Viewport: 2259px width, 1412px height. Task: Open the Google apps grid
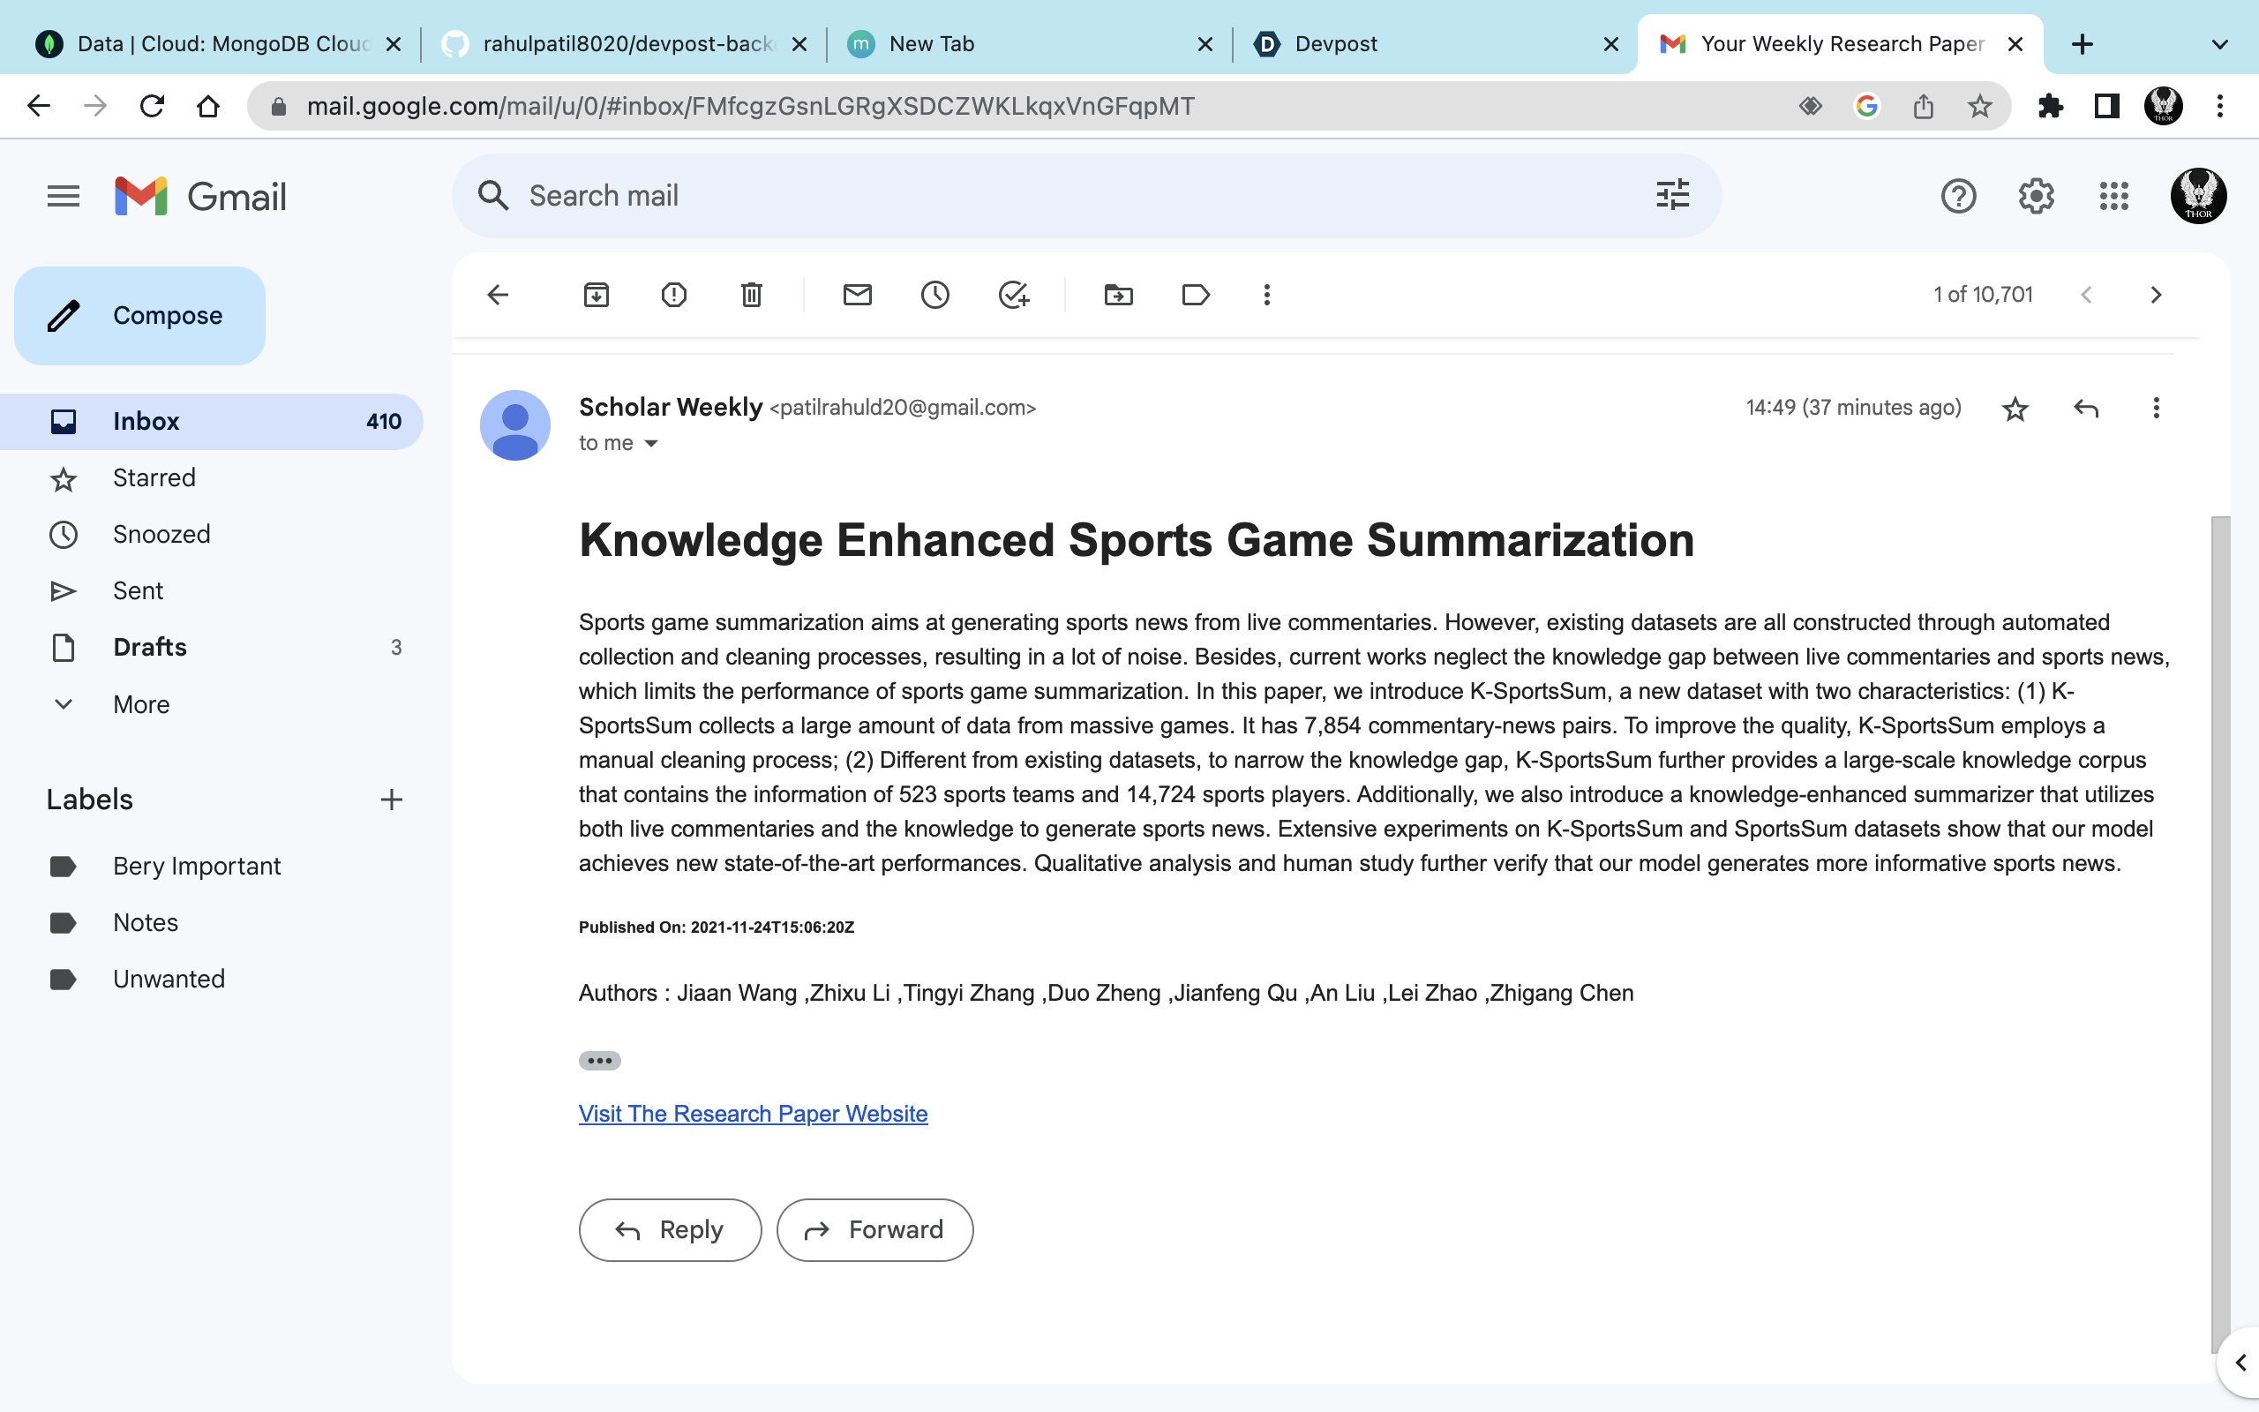click(x=2114, y=195)
